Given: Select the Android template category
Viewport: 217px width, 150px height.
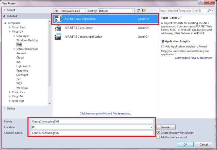Looking at the screenshot, I should (x=21, y=53).
